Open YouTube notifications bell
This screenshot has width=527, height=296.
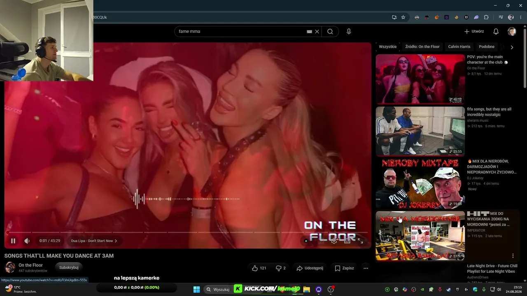[x=496, y=31]
